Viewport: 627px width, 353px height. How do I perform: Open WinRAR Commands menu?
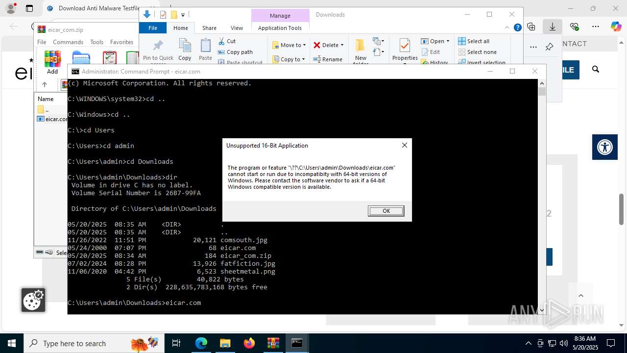(68, 42)
